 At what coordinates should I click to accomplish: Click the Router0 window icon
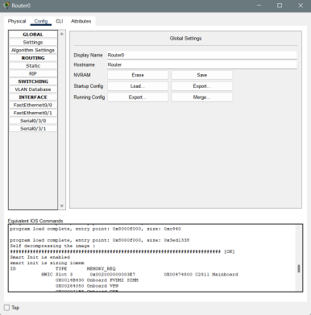6,6
